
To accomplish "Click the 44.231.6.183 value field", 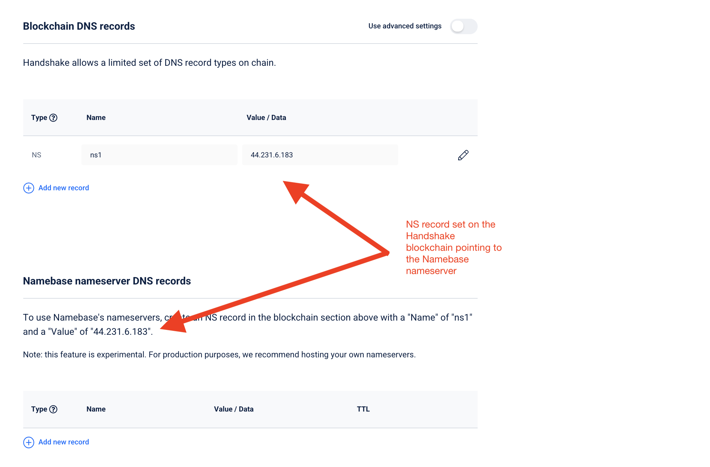I will 319,155.
